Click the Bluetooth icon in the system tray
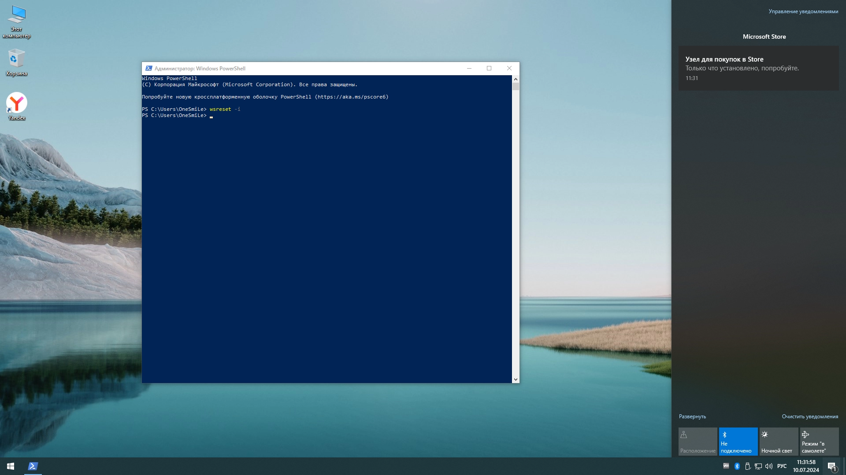Viewport: 846px width, 475px height. (x=736, y=466)
